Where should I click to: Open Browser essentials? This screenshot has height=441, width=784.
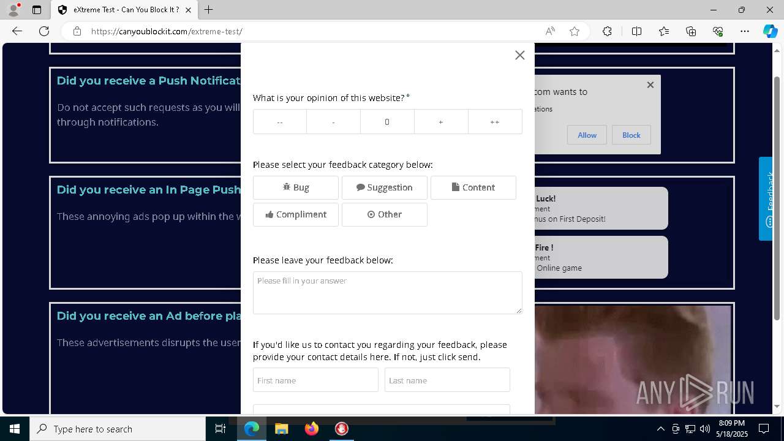718,31
